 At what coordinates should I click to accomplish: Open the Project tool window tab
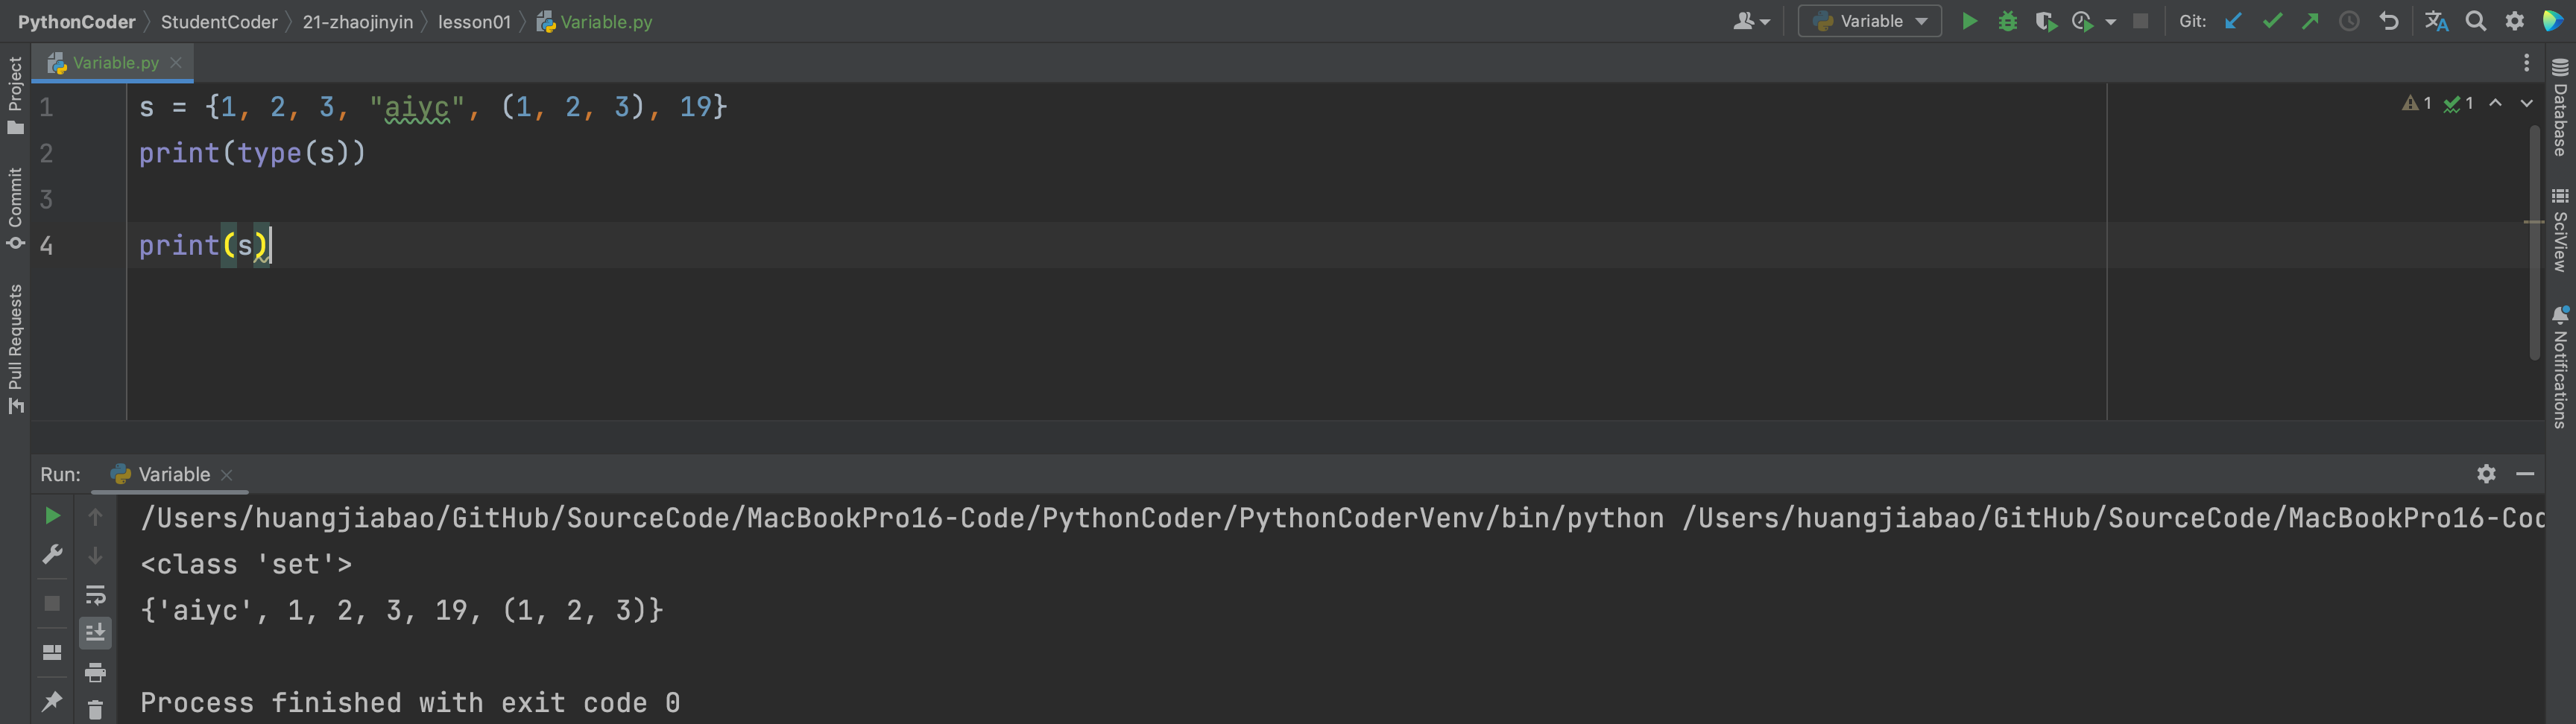[15, 95]
